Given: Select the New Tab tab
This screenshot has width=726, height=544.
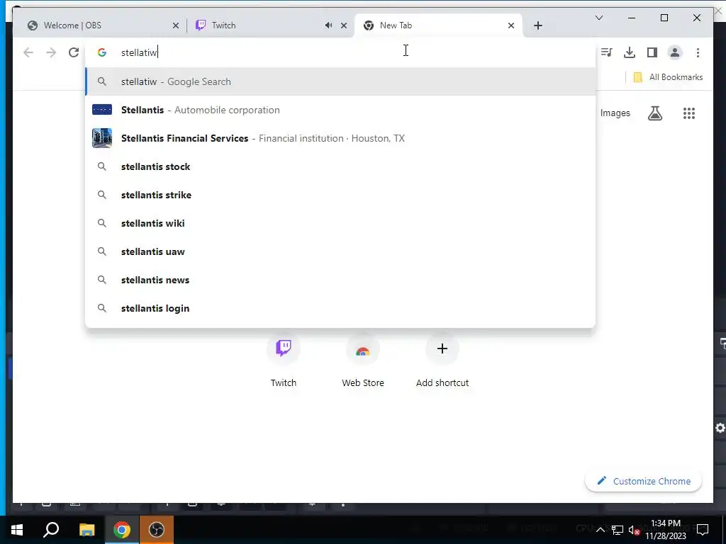Looking at the screenshot, I should pos(437,25).
